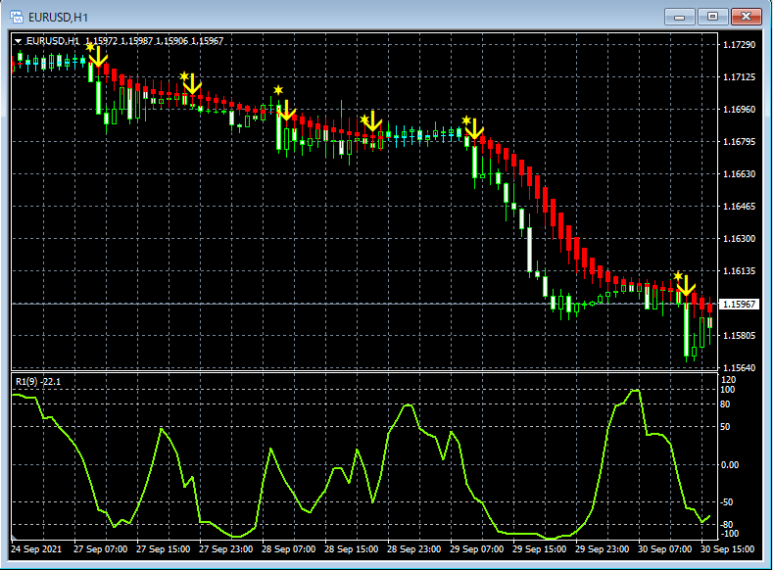Select the yellow down arrow near 27 Sep 15:00
The image size is (774, 570).
[191, 83]
